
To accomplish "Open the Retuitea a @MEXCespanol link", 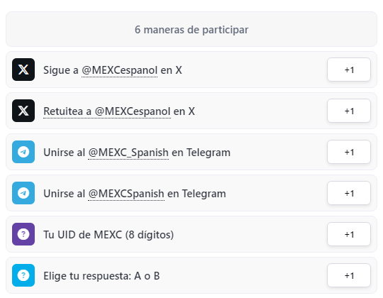I will pos(107,111).
